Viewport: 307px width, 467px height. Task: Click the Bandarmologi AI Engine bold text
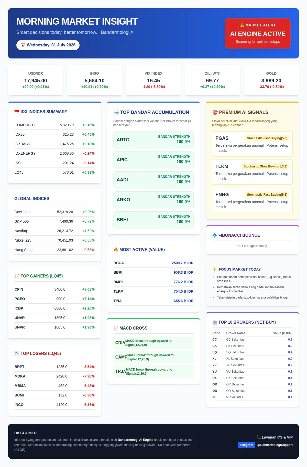(135, 440)
